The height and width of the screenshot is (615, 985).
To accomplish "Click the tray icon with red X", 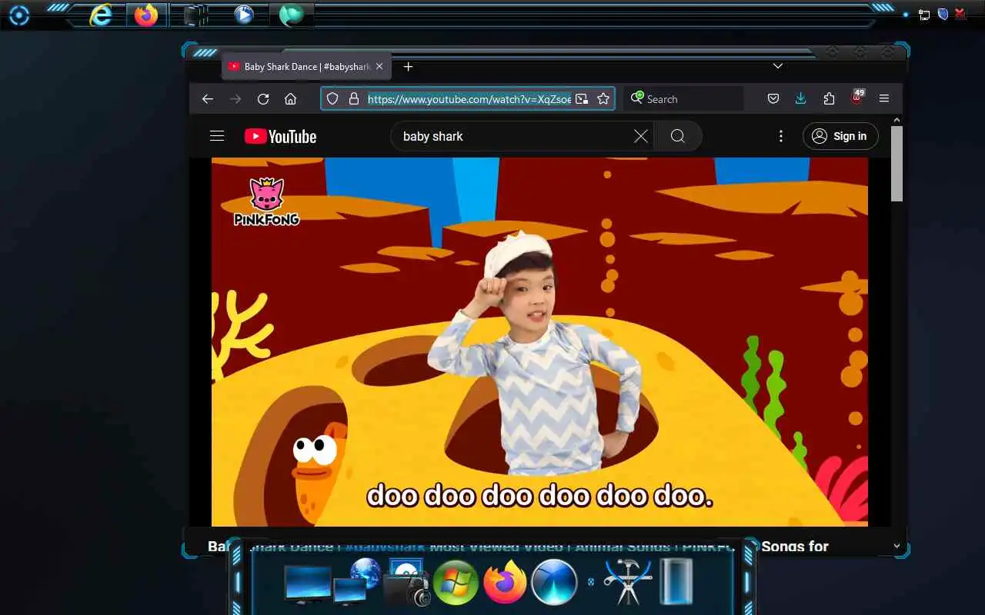I will [960, 14].
